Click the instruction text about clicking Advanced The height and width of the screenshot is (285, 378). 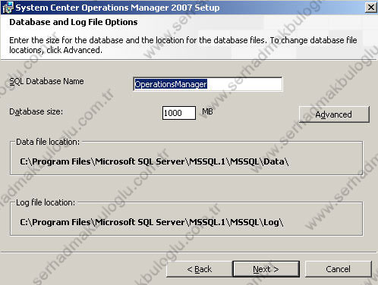pos(183,45)
